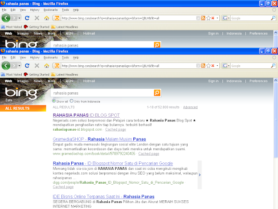Click ALL RESULTS orange sidebar tab
Screen dimensions: 278x209
23,108
